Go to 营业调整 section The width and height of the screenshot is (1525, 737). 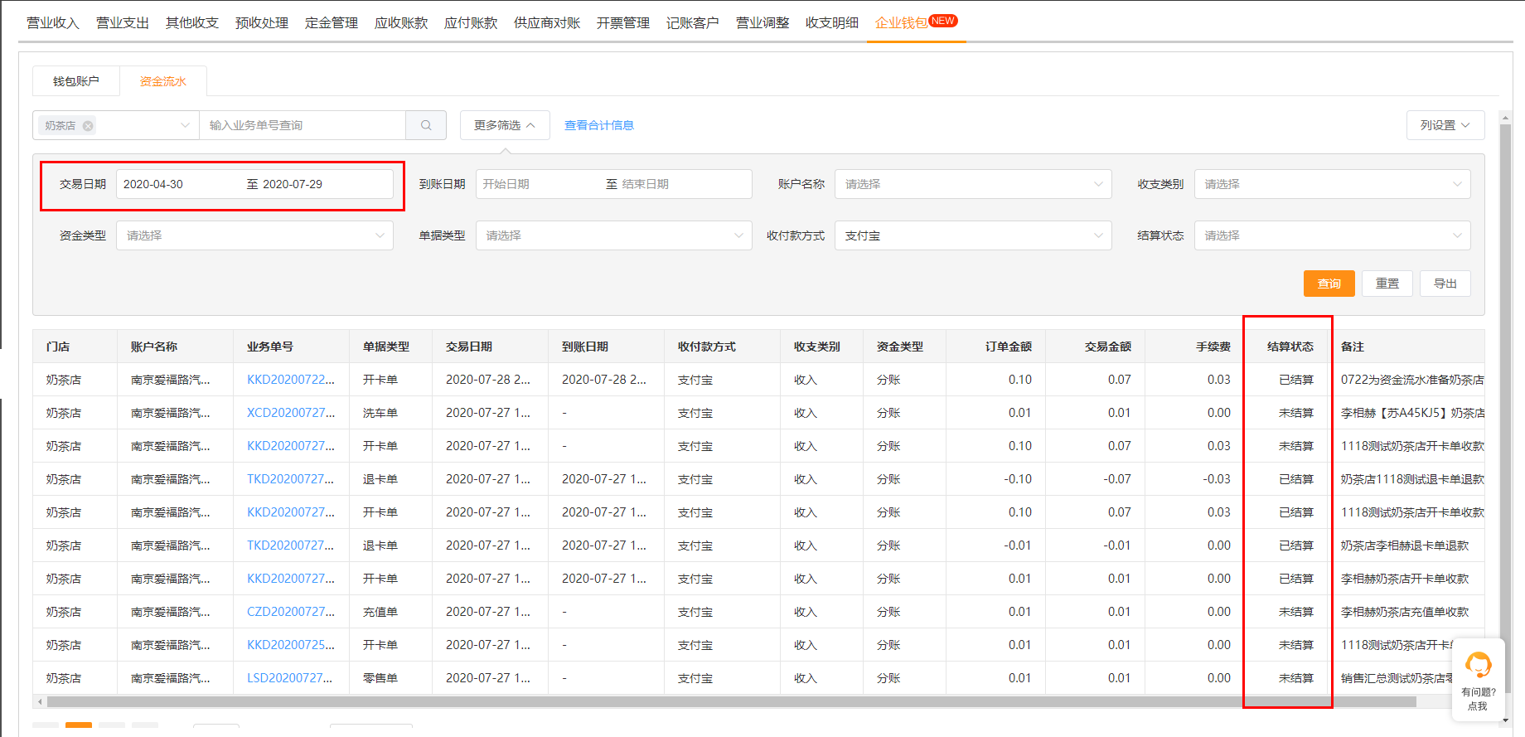click(762, 22)
